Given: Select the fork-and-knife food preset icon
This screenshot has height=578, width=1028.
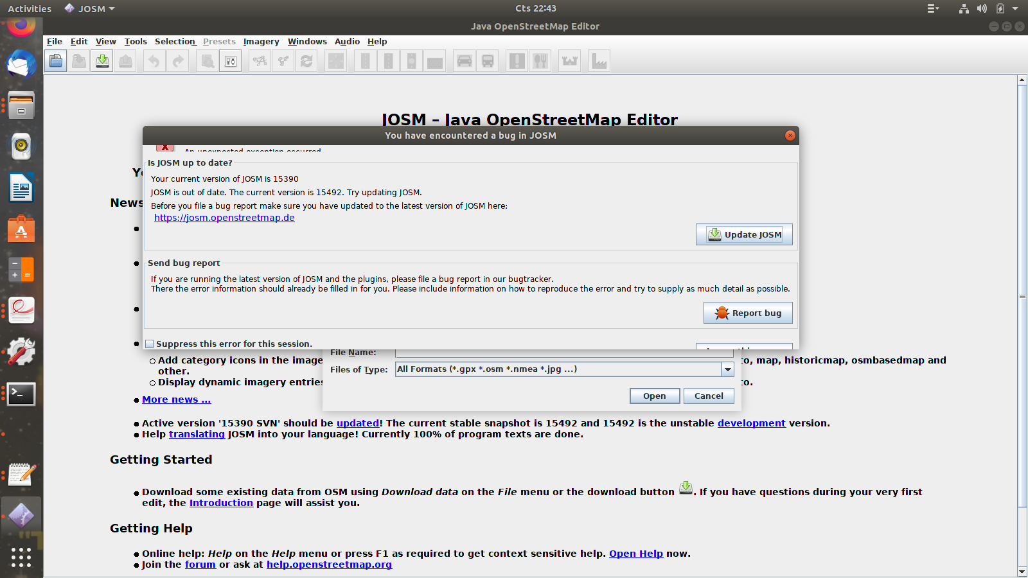Looking at the screenshot, I should click(x=540, y=61).
